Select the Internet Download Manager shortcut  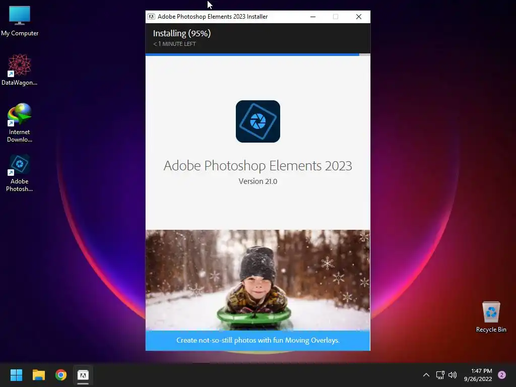[x=20, y=123]
